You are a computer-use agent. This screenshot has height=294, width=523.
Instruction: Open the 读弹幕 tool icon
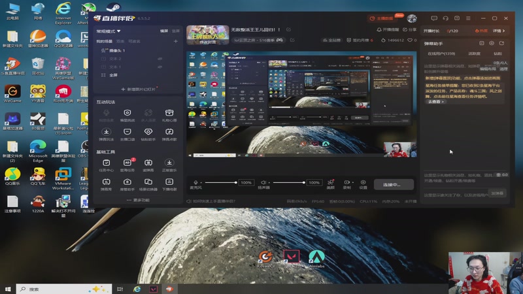pyautogui.click(x=148, y=165)
